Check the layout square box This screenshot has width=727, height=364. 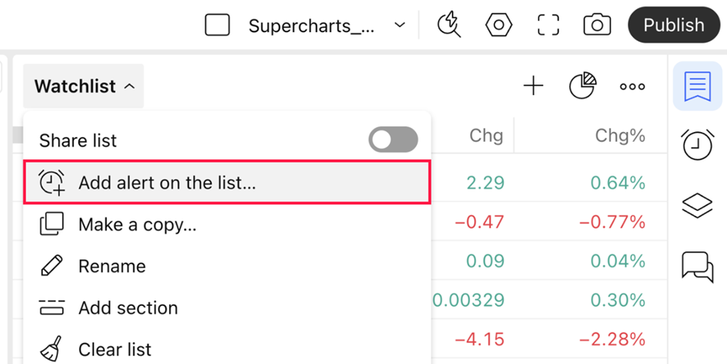pos(217,25)
